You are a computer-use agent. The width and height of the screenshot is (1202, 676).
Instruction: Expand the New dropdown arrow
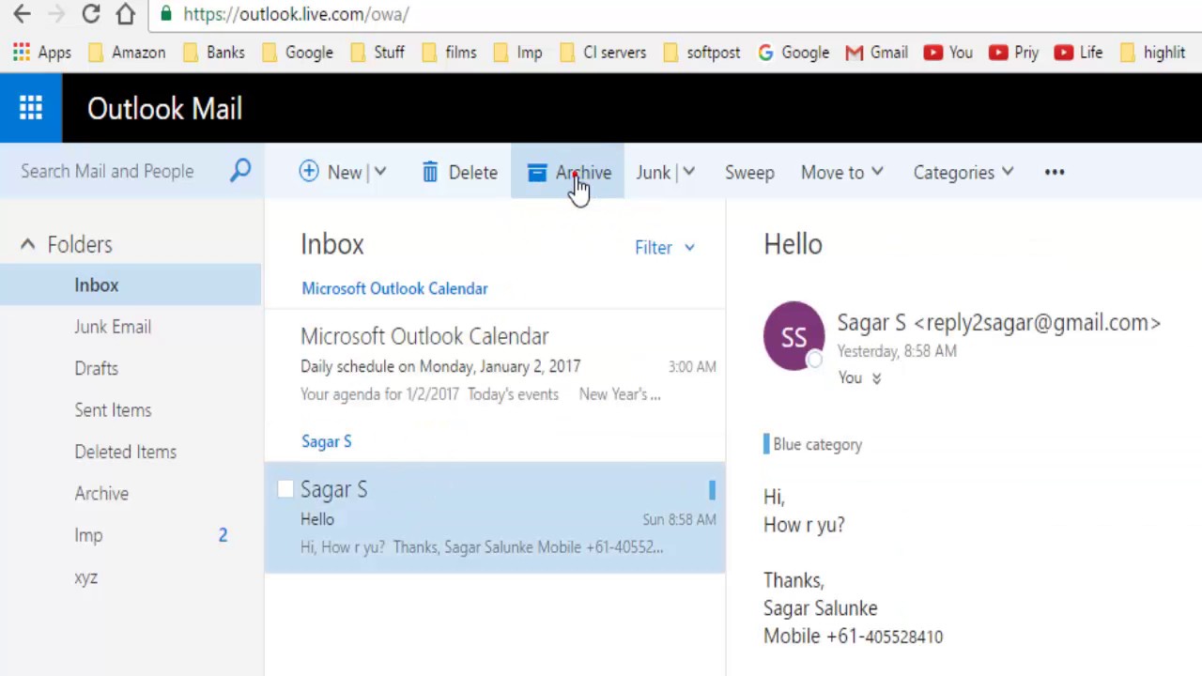[x=380, y=172]
